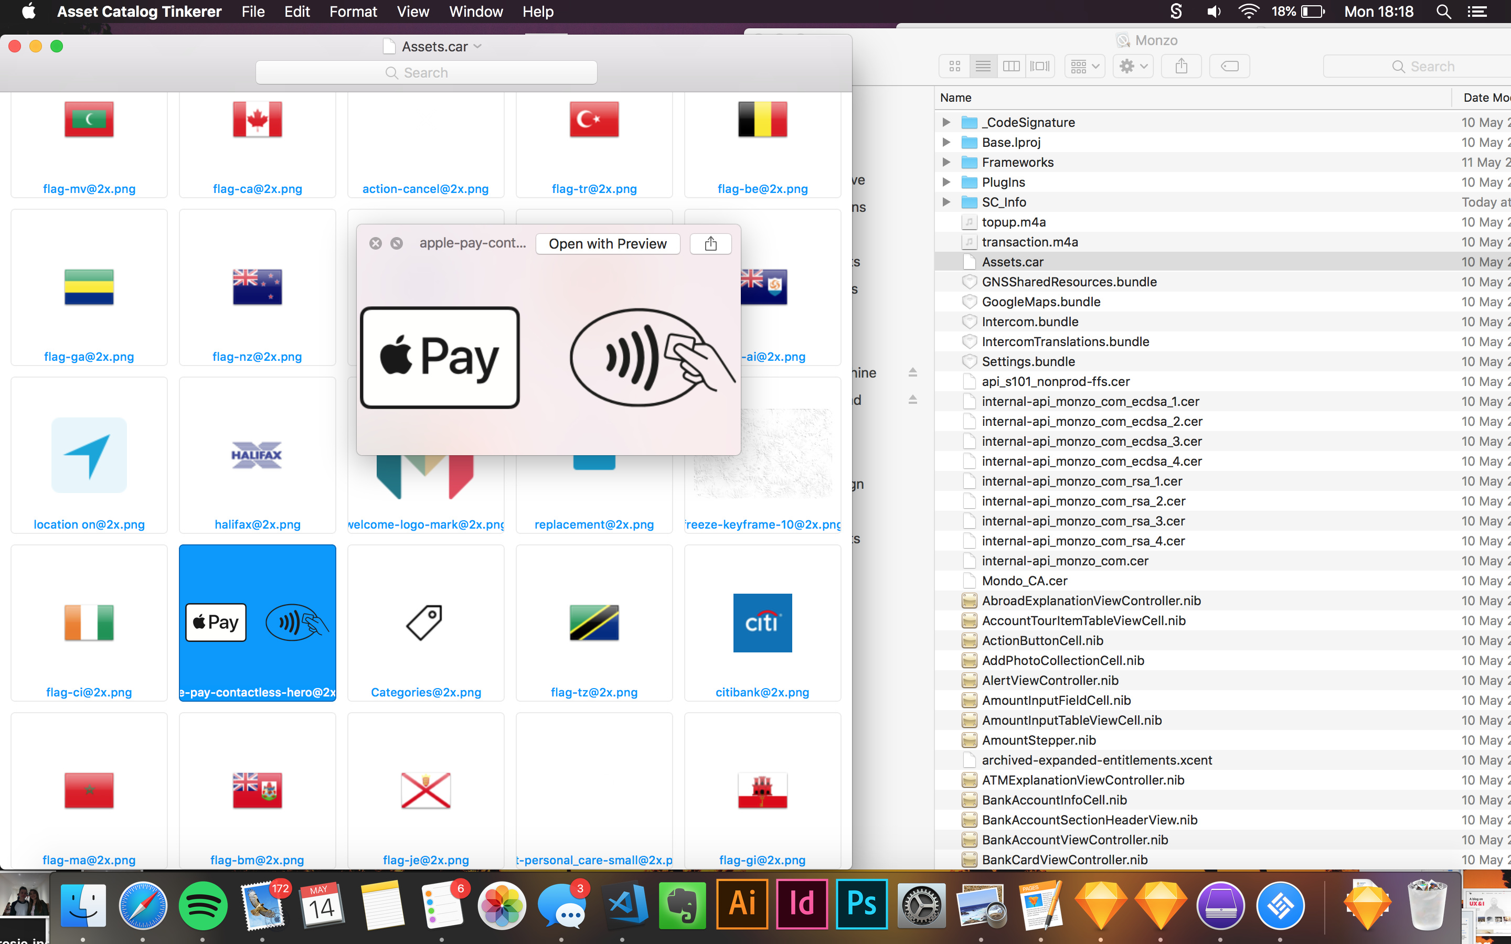The width and height of the screenshot is (1511, 944).
Task: Open Spotify in the Dock
Action: pos(203,905)
